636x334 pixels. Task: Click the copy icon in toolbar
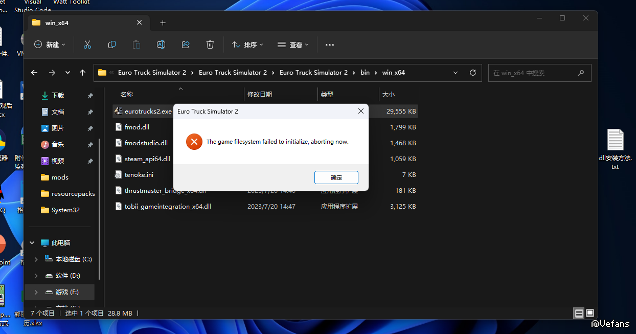pyautogui.click(x=112, y=45)
